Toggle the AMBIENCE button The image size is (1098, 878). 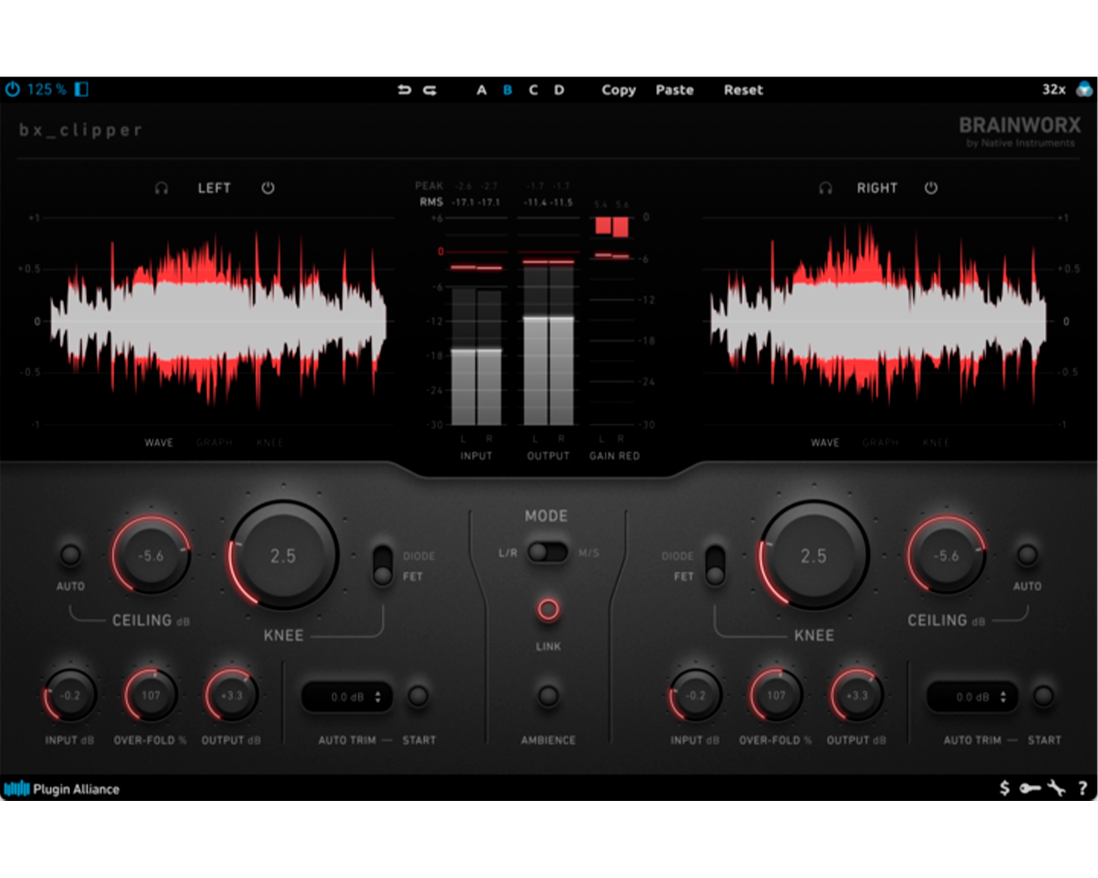pyautogui.click(x=548, y=696)
